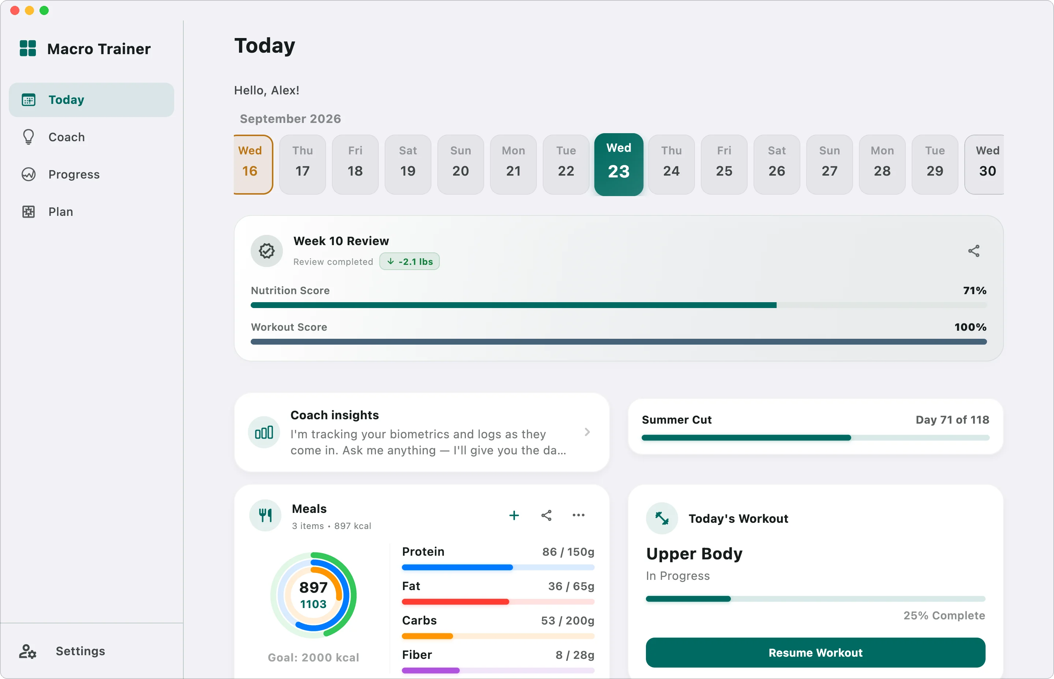Image resolution: width=1054 pixels, height=679 pixels.
Task: Open the Meals more options menu
Action: 579,515
